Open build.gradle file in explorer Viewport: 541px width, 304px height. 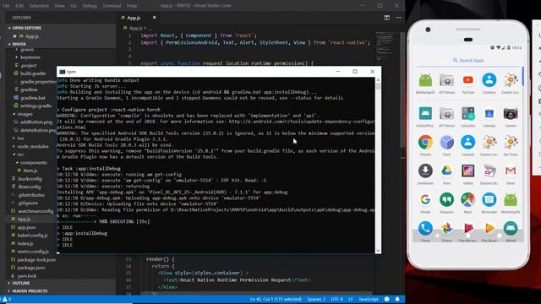[x=33, y=73]
